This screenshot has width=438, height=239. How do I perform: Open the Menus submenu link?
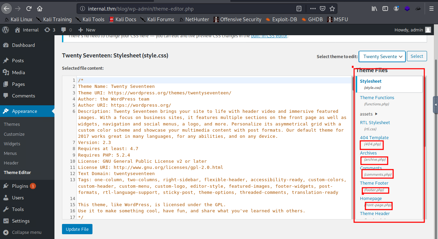tap(11, 153)
